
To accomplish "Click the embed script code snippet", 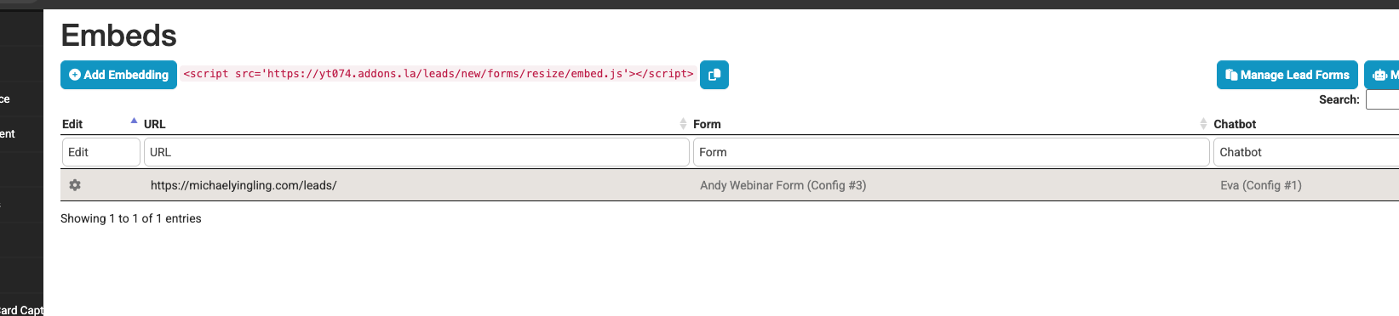I will click(x=439, y=74).
